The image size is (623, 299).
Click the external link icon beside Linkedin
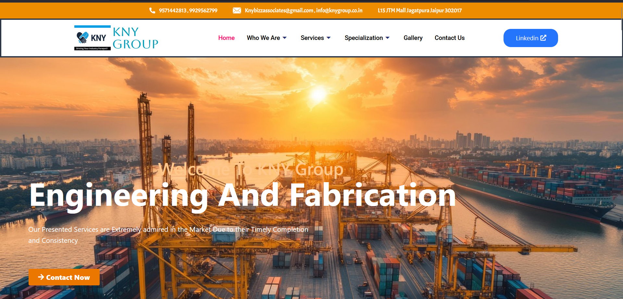(543, 38)
